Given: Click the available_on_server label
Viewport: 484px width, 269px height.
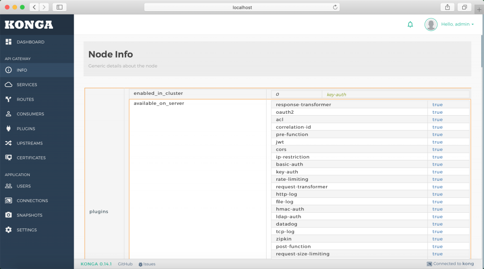Looking at the screenshot, I should click(x=159, y=103).
